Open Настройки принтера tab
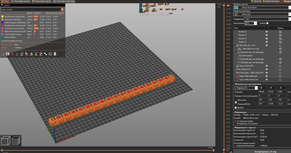 pyautogui.click(x=64, y=1)
